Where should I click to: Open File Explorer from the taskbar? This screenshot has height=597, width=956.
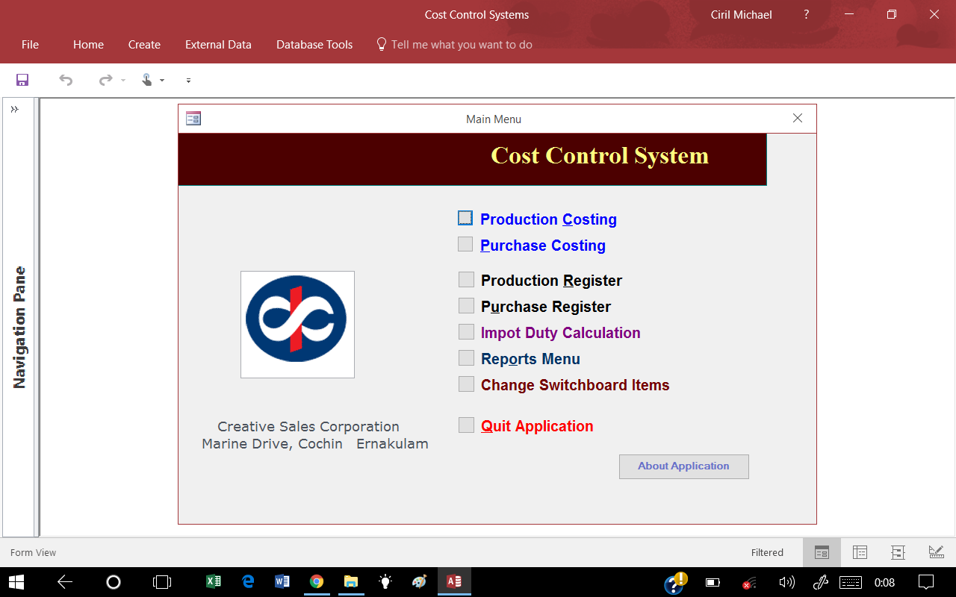tap(351, 582)
